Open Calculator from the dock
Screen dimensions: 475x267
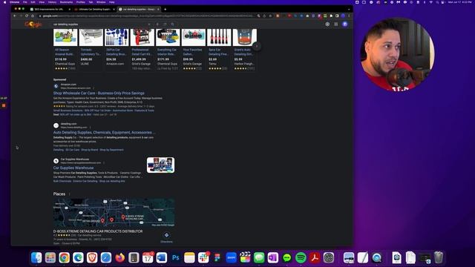pyautogui.click(x=134, y=257)
